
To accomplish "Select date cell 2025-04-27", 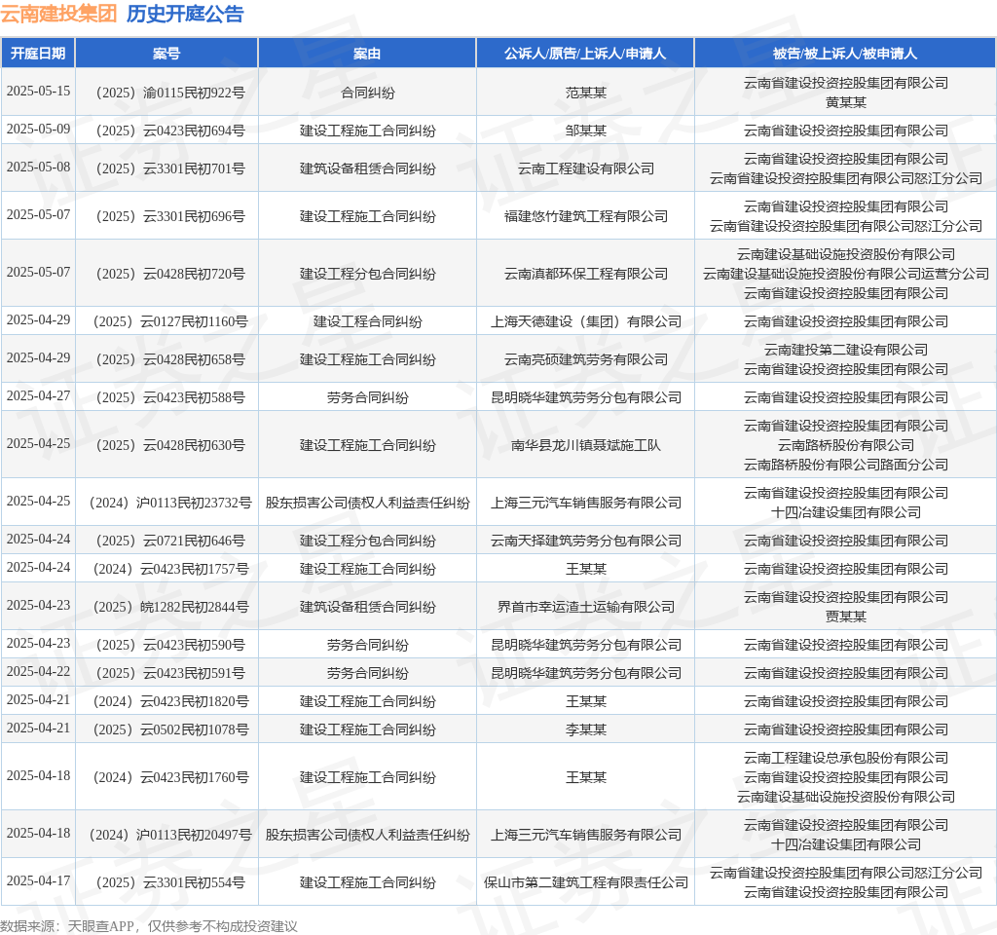I will click(38, 396).
